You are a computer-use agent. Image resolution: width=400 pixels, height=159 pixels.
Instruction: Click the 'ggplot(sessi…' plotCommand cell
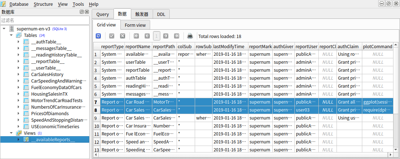[x=377, y=102]
